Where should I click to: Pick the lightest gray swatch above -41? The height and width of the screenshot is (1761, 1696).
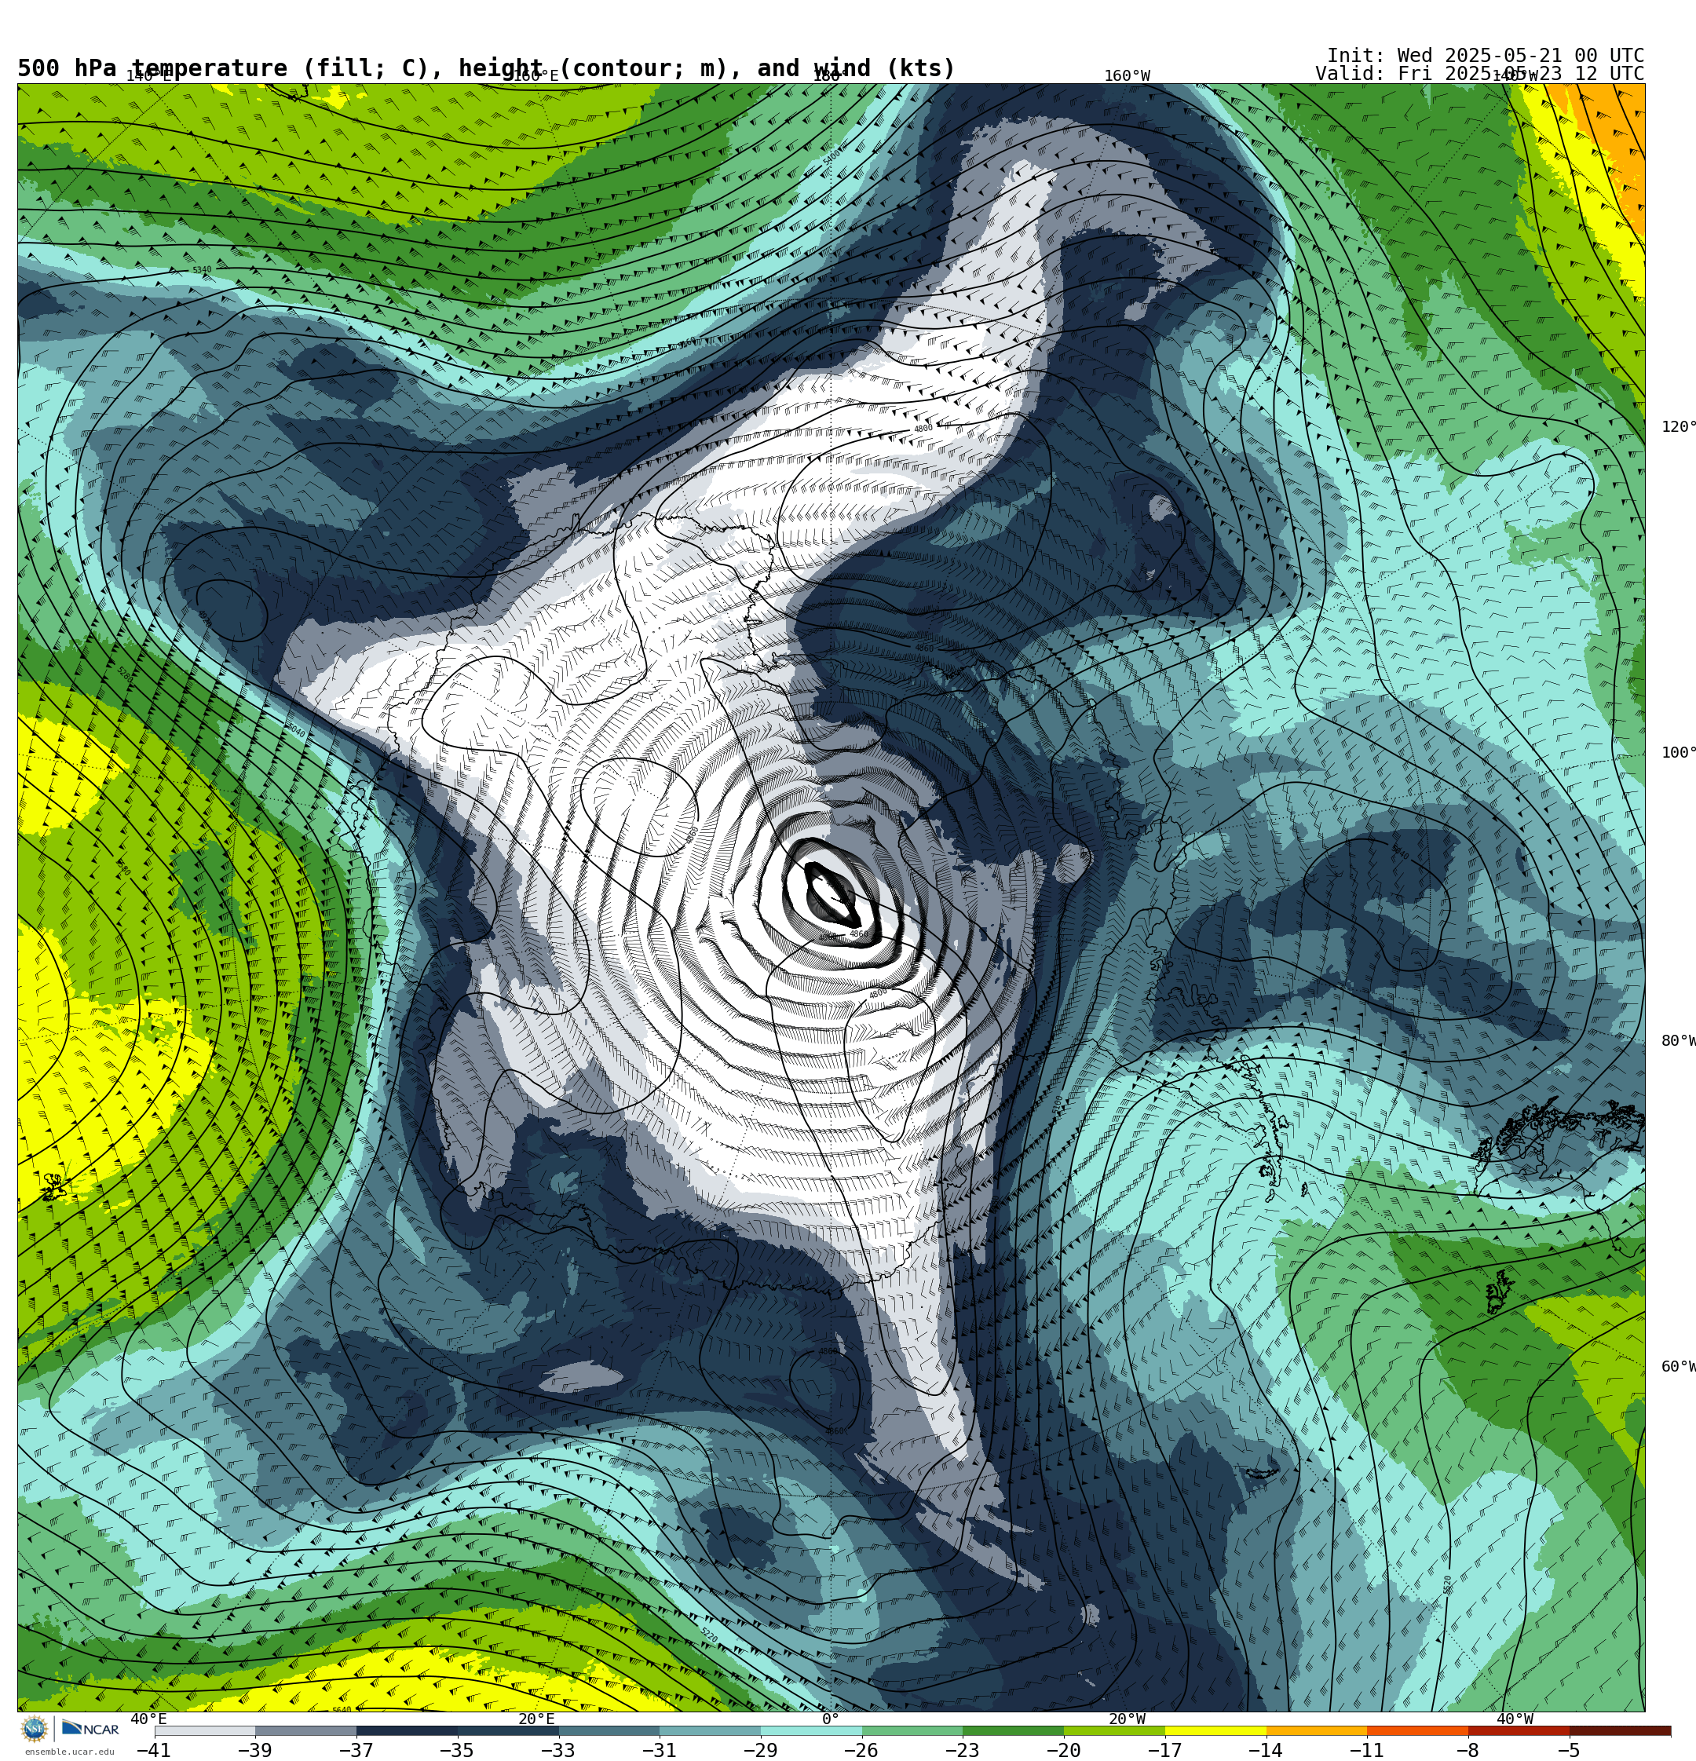point(205,1730)
